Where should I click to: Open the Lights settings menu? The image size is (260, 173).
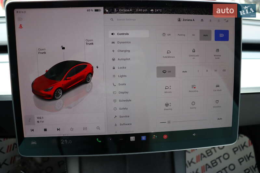(120, 76)
